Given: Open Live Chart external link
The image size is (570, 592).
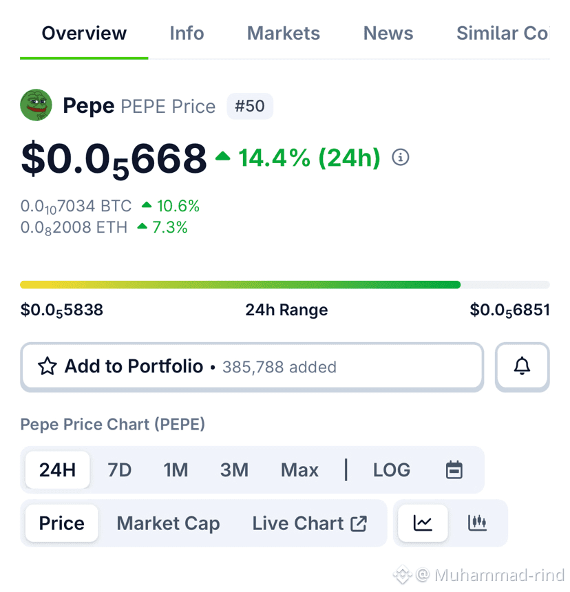Looking at the screenshot, I should coord(309,523).
